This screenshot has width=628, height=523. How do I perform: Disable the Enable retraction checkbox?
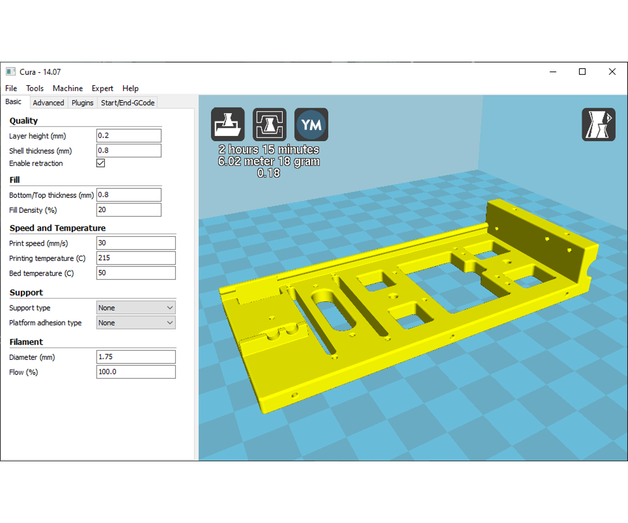coord(100,163)
